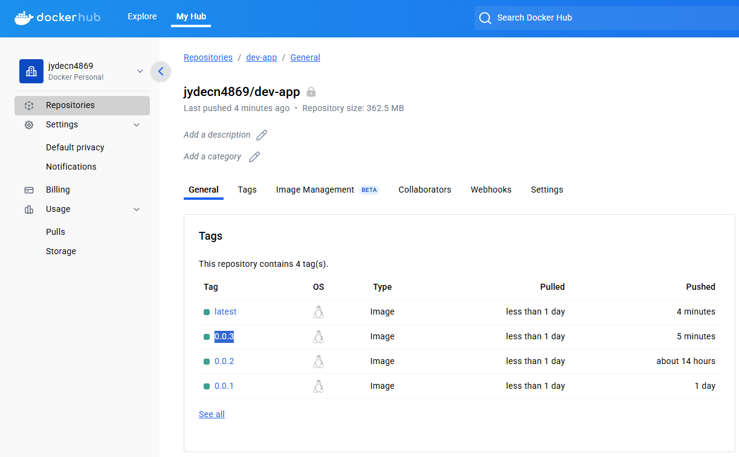Screen dimensions: 739x457
Task: Click the Tag column header
Action: coord(211,287)
